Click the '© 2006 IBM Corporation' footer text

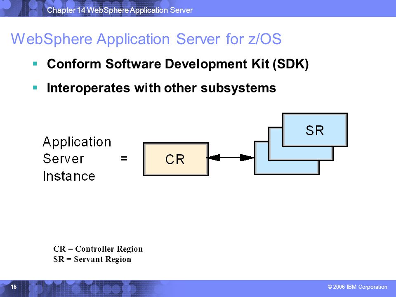[x=357, y=287]
